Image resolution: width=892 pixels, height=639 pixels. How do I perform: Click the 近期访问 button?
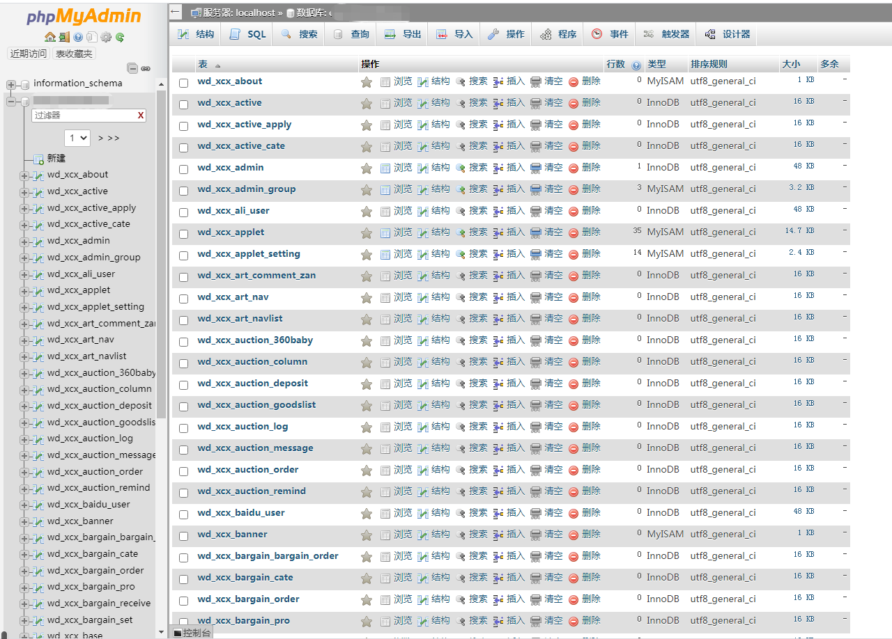click(x=29, y=54)
